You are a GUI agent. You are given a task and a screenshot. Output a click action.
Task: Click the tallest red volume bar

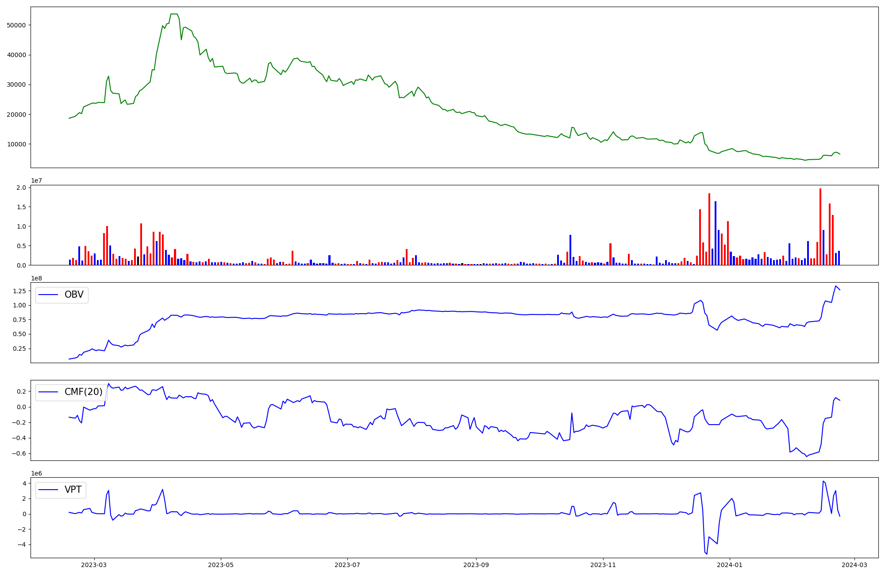[820, 226]
